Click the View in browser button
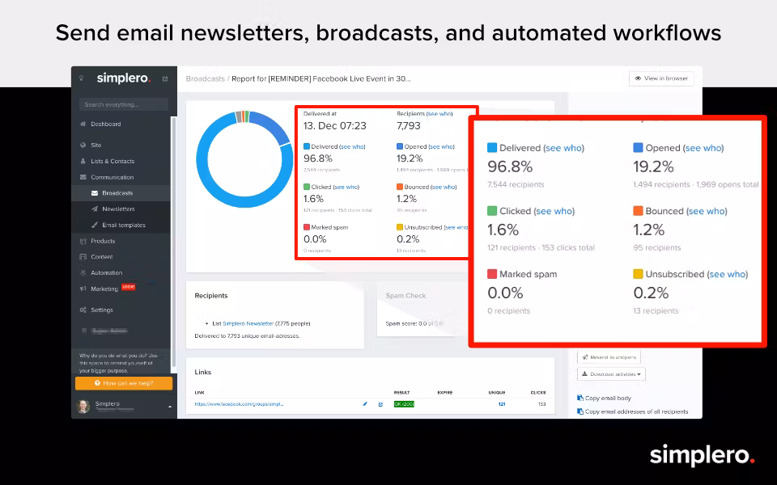Viewport: 777px width, 485px height. [x=661, y=78]
